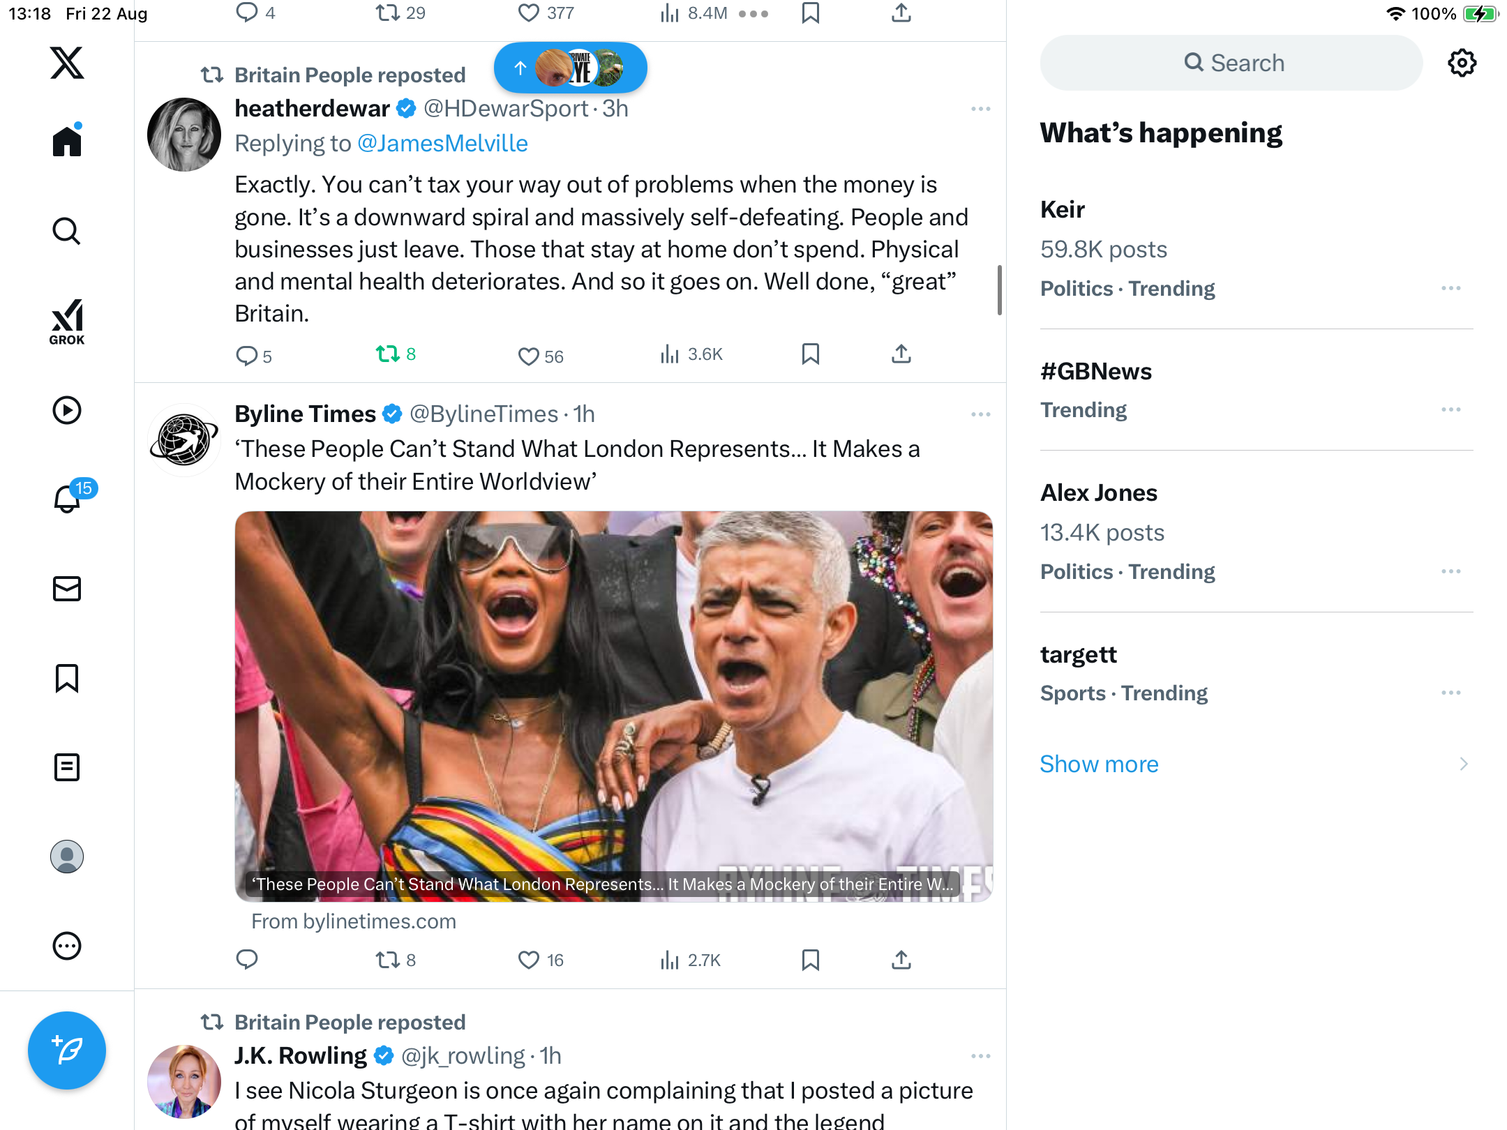Image resolution: width=1507 pixels, height=1130 pixels.
Task: Open the @JamesMelville profile link
Action: [x=442, y=144]
